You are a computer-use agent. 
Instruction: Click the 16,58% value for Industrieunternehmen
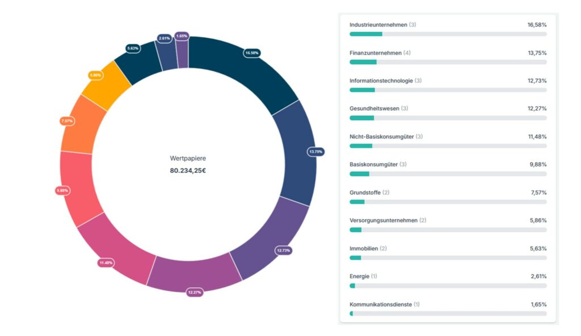pyautogui.click(x=537, y=25)
